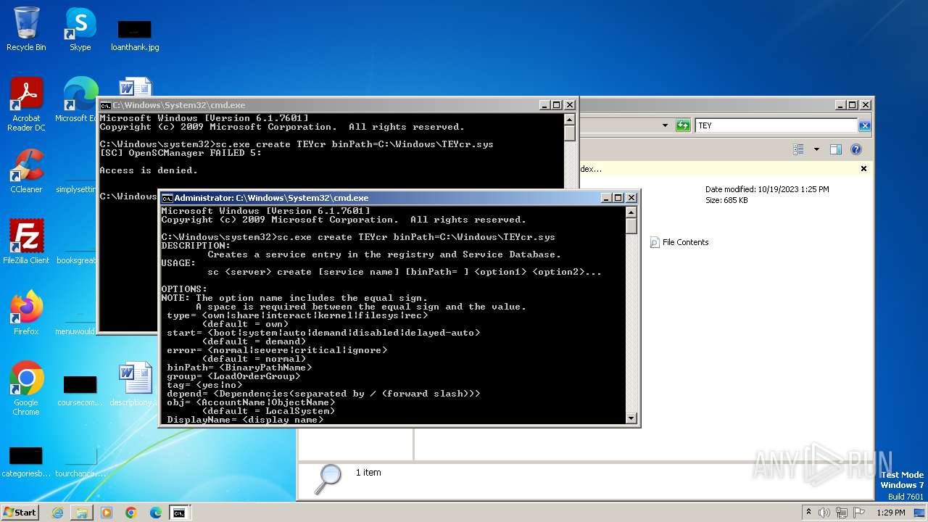The height and width of the screenshot is (522, 928).
Task: Open the network tray icon
Action: click(842, 513)
